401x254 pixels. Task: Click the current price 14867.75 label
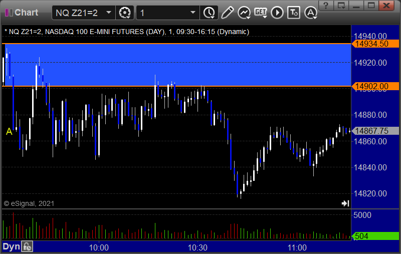[375, 131]
